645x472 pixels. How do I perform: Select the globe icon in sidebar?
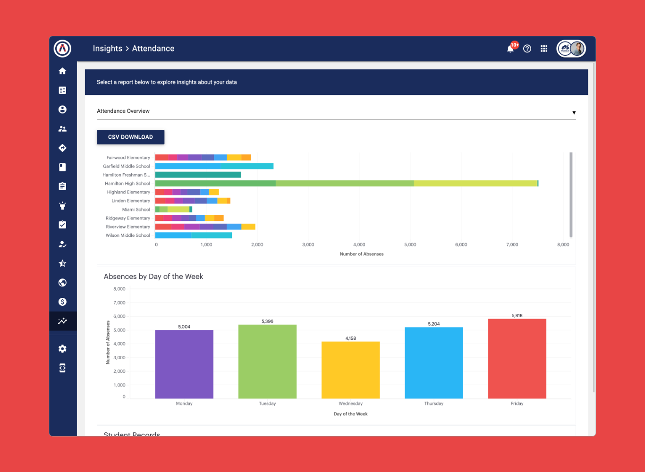[62, 283]
